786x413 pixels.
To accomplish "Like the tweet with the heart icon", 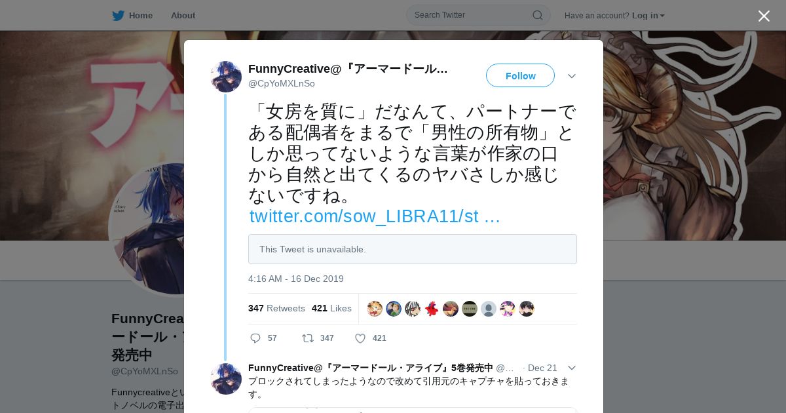I will click(x=360, y=338).
